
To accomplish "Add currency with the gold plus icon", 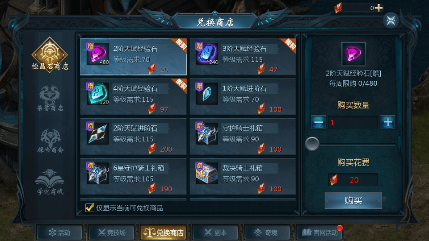I will coord(379,8).
